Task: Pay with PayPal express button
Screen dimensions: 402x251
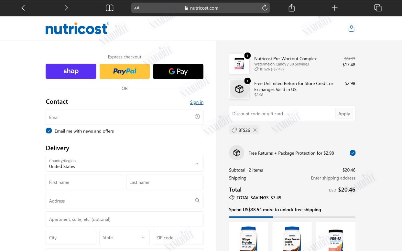Action: [125, 71]
